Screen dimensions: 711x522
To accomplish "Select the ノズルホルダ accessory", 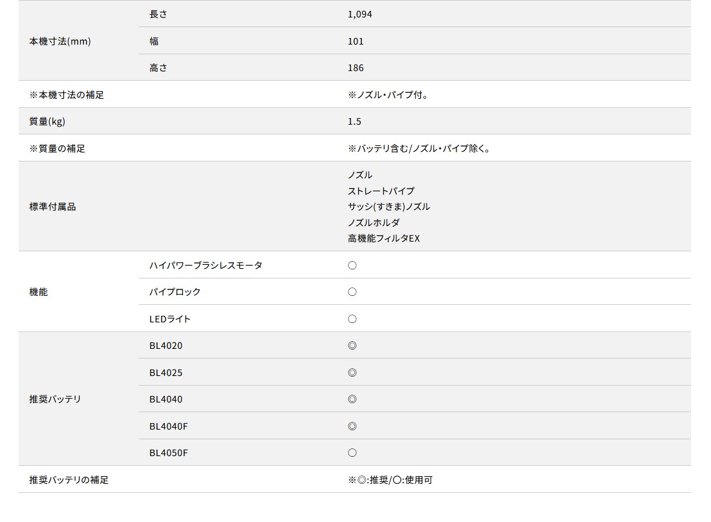I will tap(374, 222).
